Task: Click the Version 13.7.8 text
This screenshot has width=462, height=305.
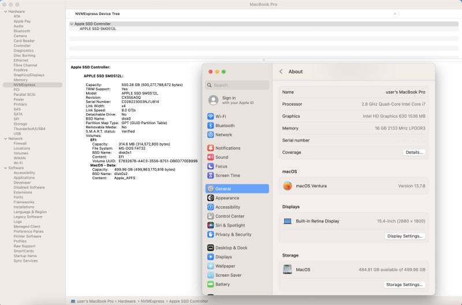Action: (412, 186)
